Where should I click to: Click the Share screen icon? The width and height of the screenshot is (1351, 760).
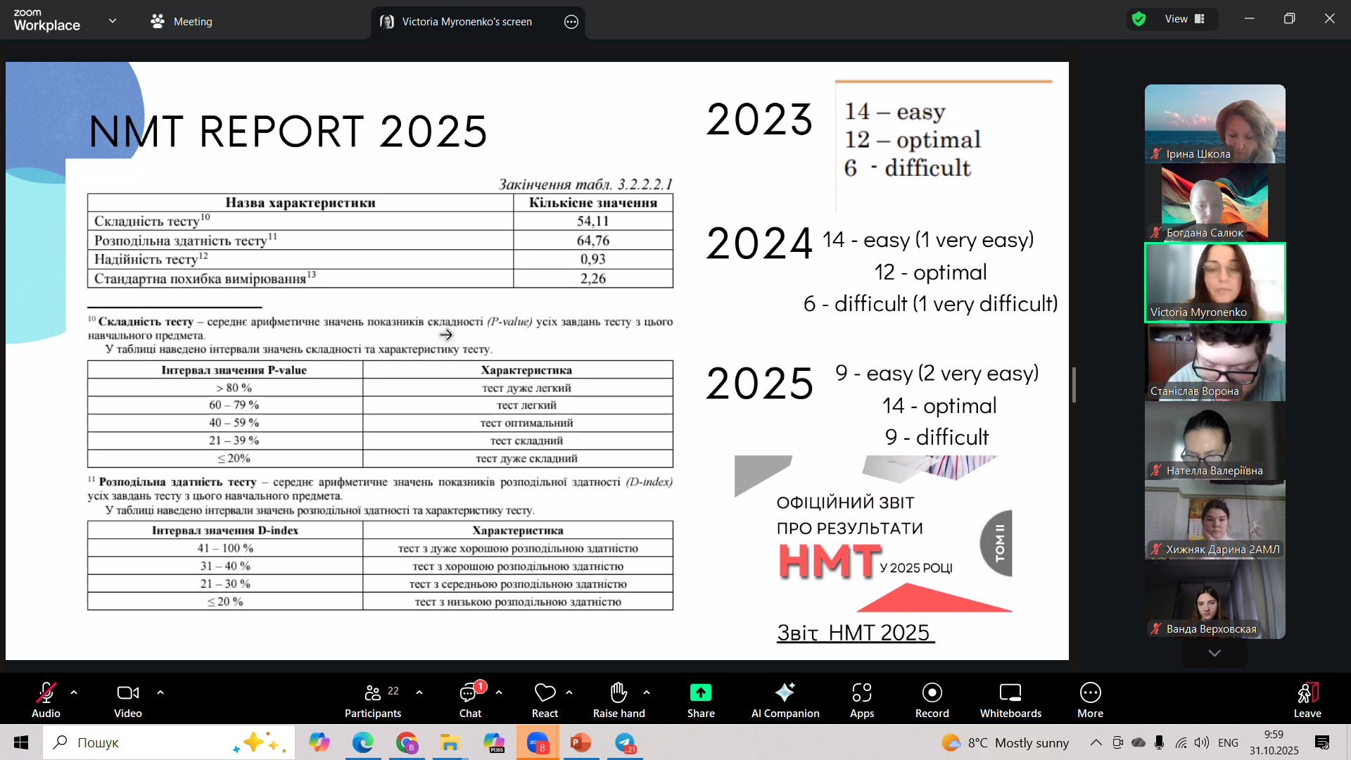[x=700, y=693]
